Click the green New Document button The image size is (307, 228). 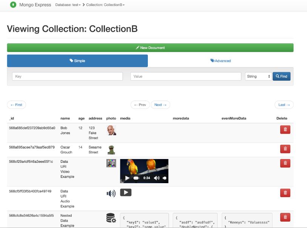coord(150,48)
